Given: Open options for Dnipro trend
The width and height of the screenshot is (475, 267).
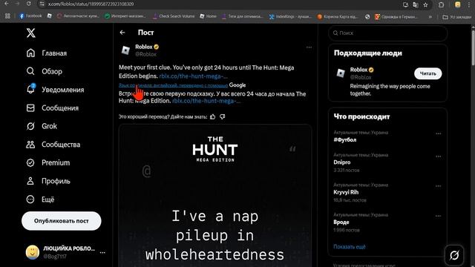Looking at the screenshot, I should [x=438, y=156].
